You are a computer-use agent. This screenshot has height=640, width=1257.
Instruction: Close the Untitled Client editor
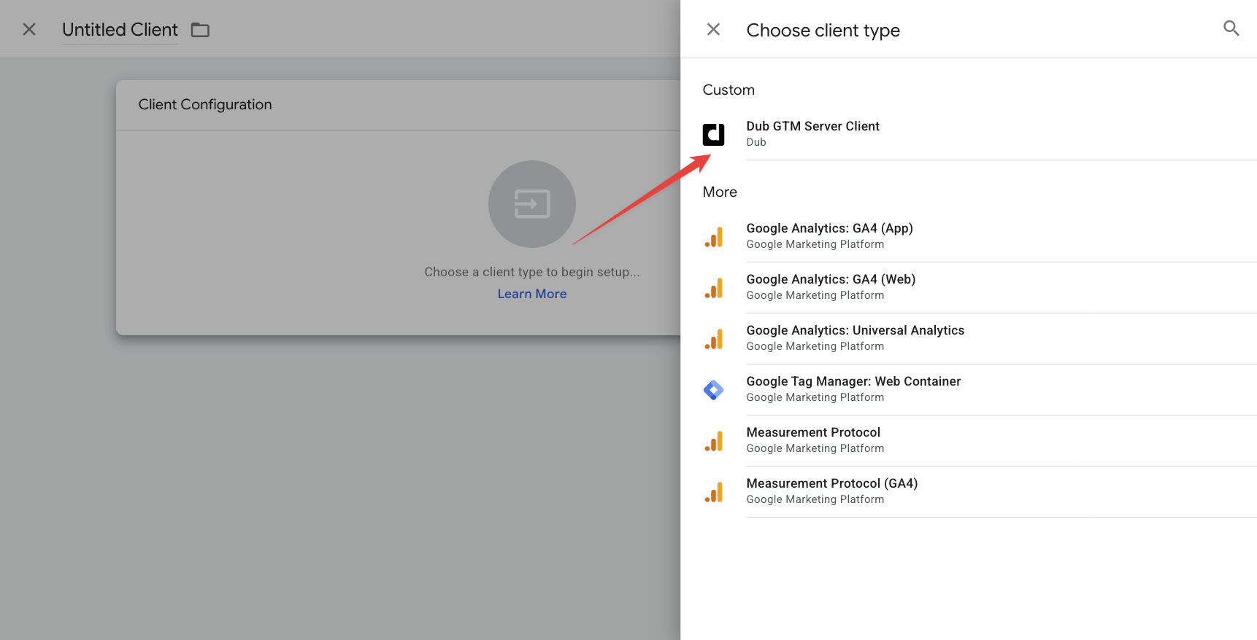tap(29, 29)
